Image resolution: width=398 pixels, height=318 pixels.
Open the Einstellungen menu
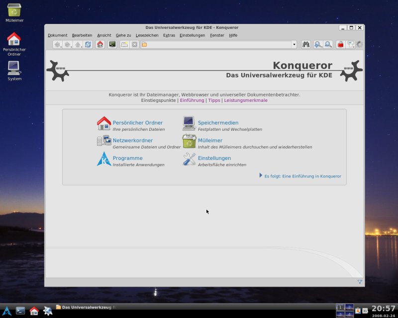[193, 35]
